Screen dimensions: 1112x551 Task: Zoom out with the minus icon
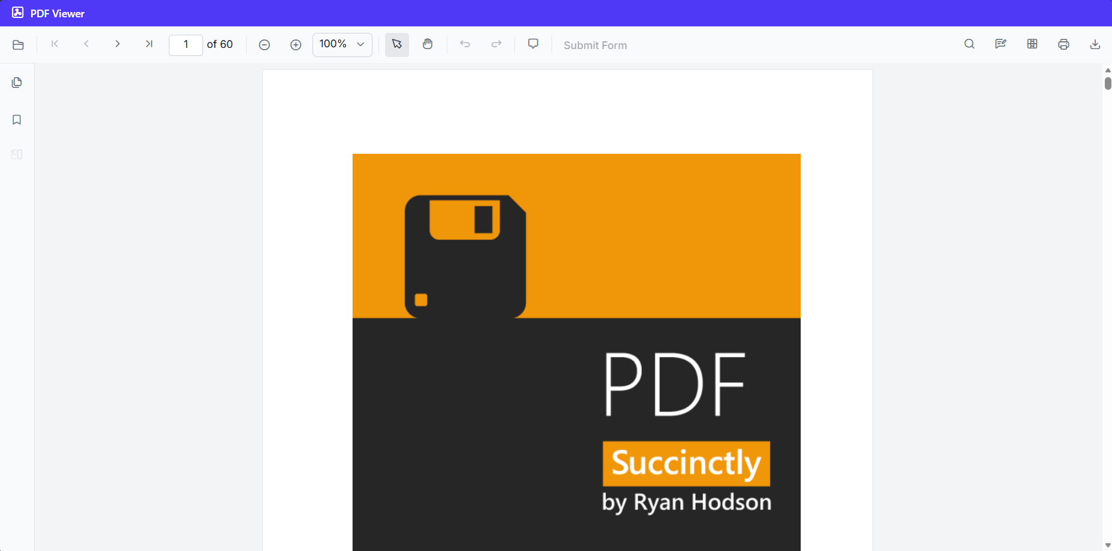264,45
